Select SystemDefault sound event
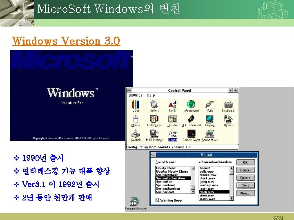This screenshot has height=220, width=294. tap(173, 175)
